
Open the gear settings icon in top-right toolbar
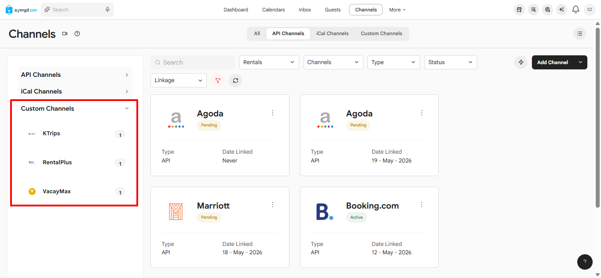pos(547,10)
